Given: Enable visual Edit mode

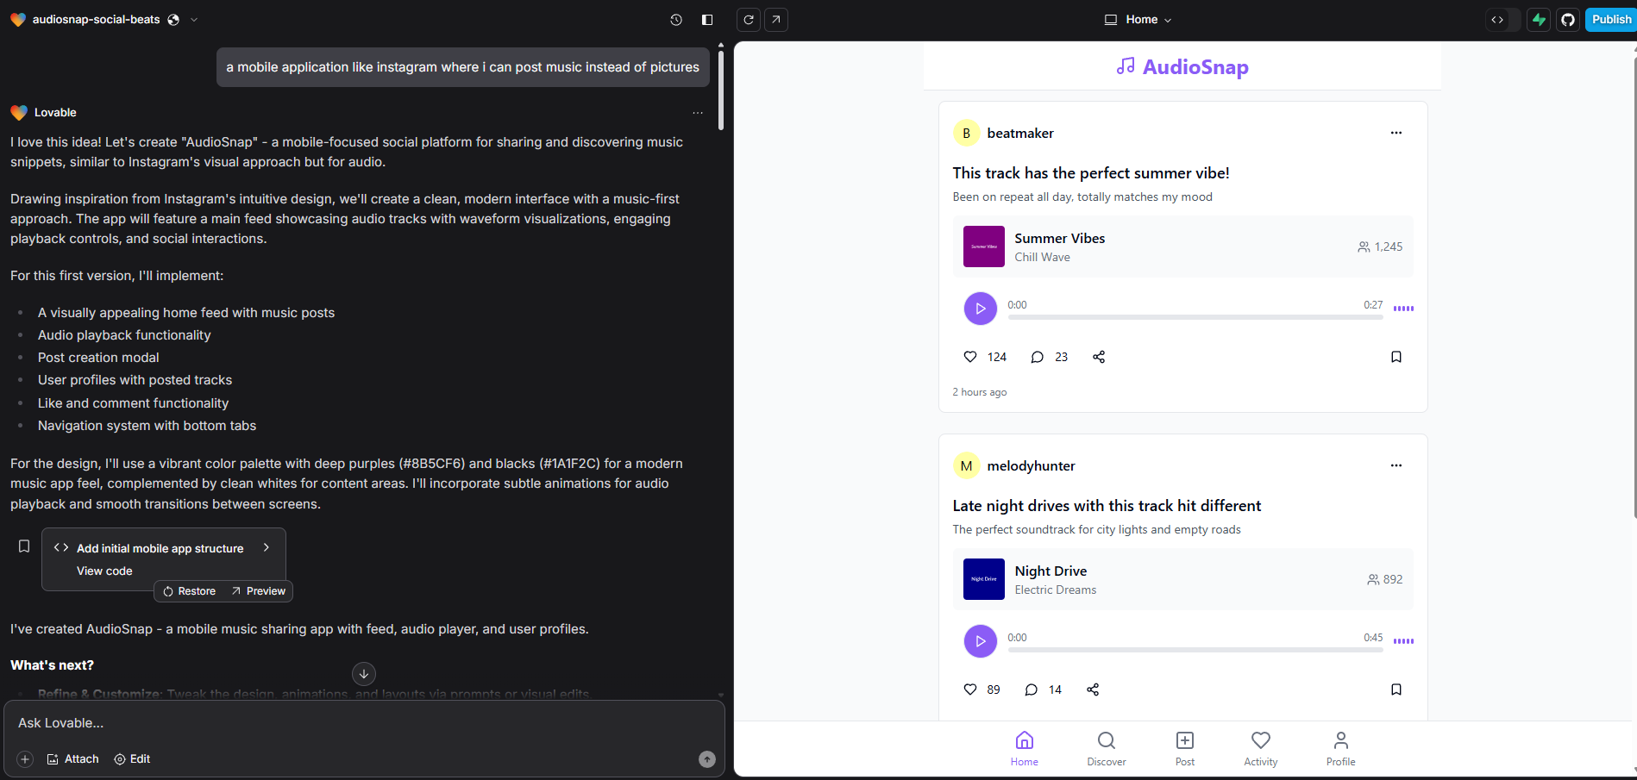Looking at the screenshot, I should coord(132,759).
